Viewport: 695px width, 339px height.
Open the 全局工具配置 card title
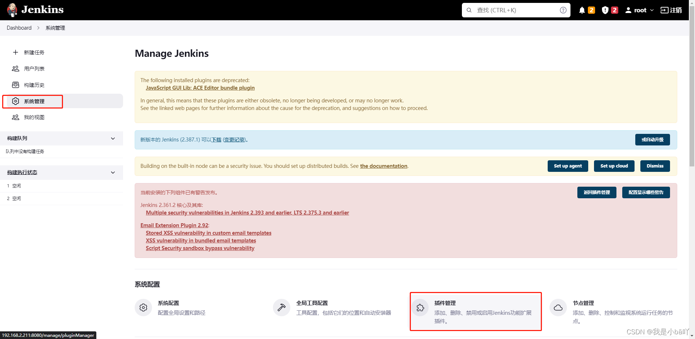click(x=312, y=303)
